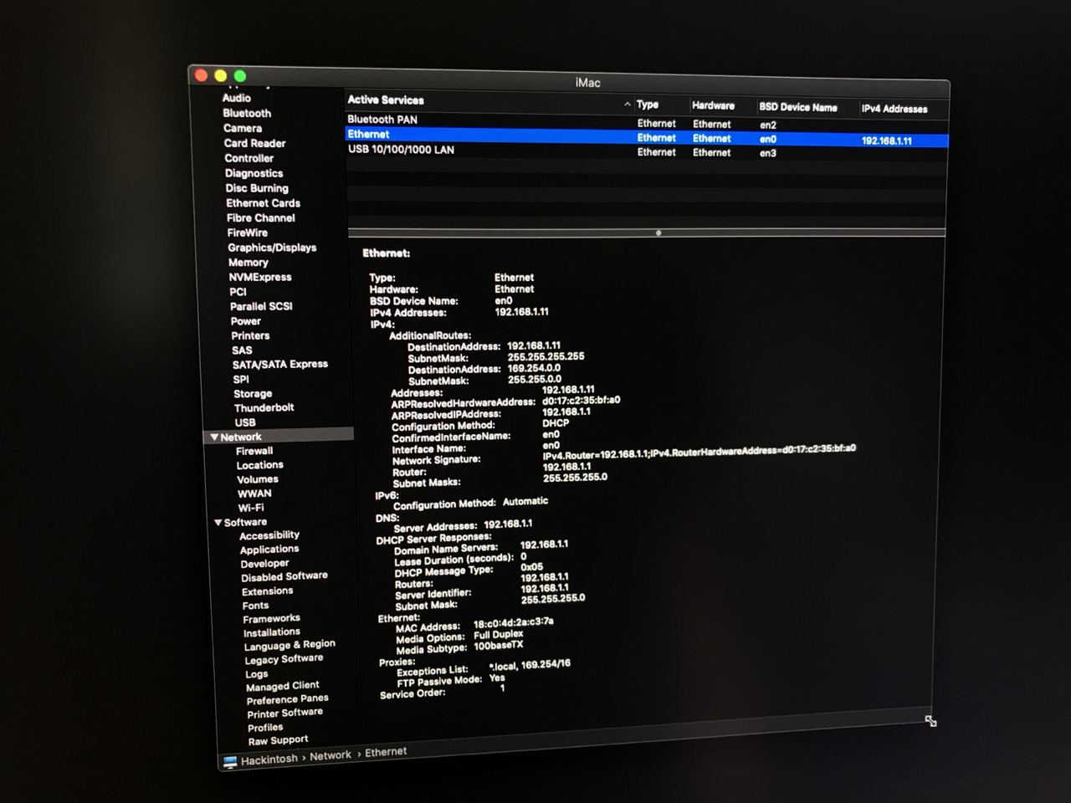Select Accessibility under Software
Image resolution: width=1071 pixels, height=803 pixels.
coord(269,535)
